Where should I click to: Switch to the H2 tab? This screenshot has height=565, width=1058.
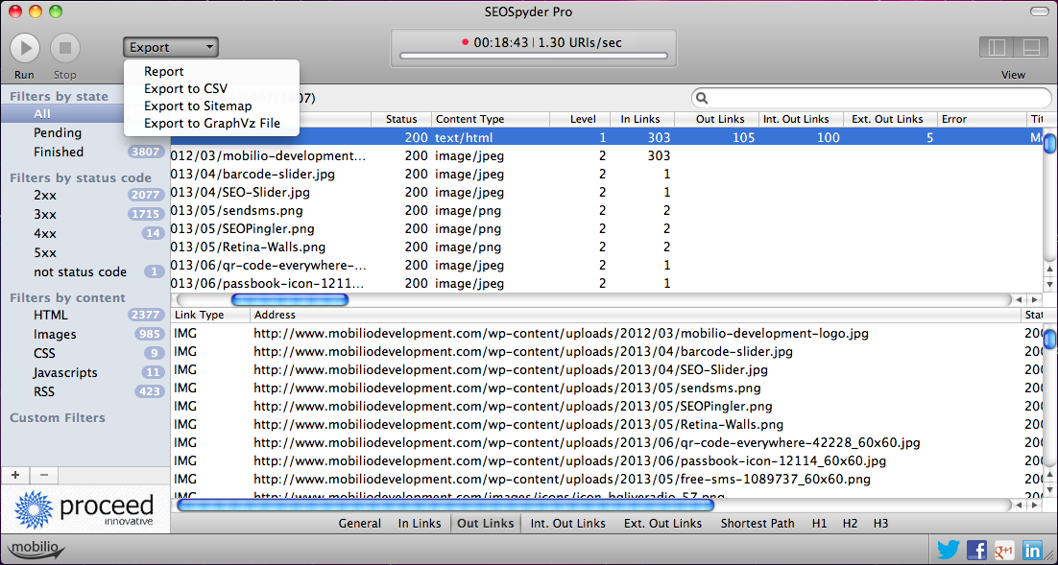pos(851,523)
